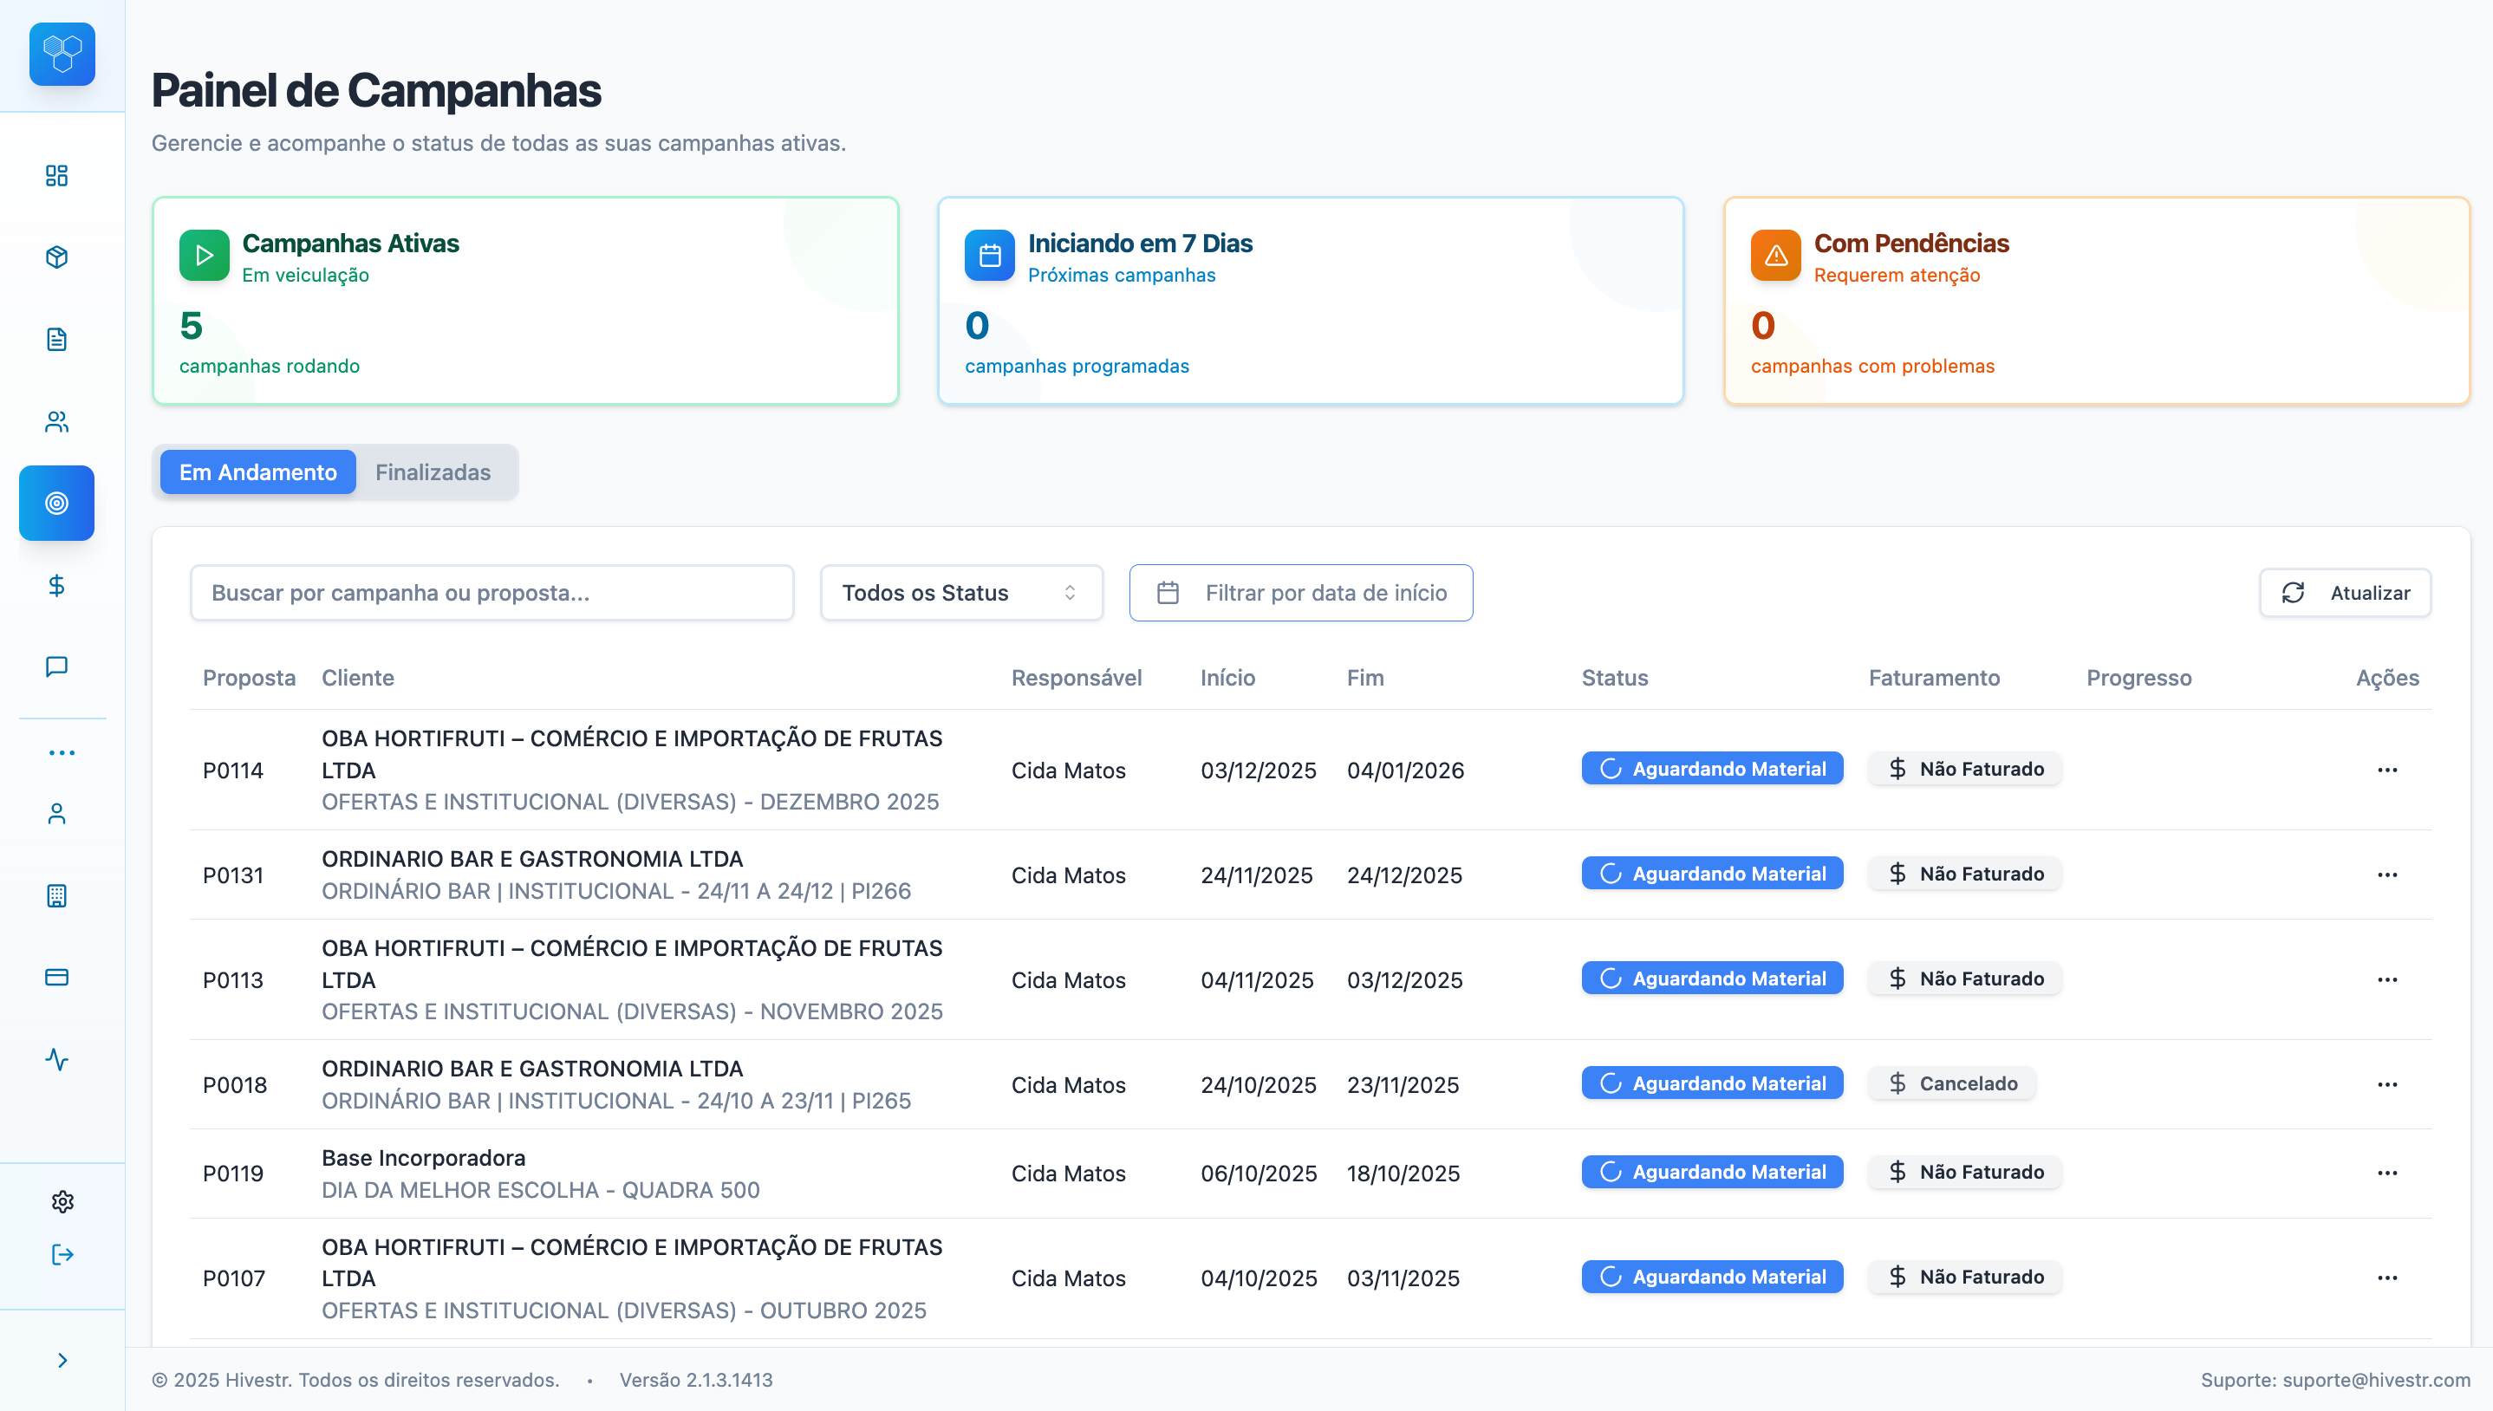Select the Em Andamento tab
This screenshot has height=1411, width=2493.
(257, 473)
